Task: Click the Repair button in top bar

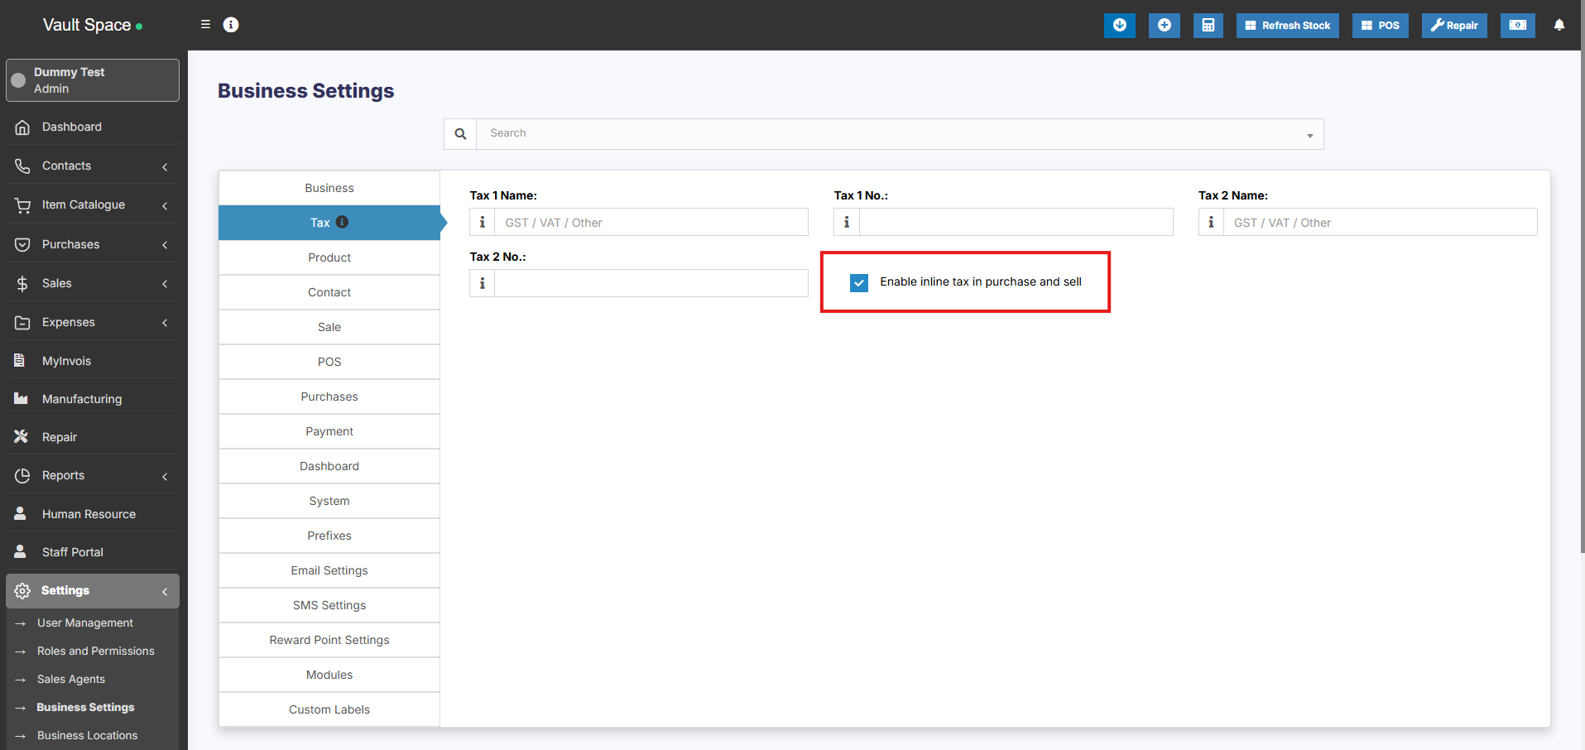Action: [1453, 26]
